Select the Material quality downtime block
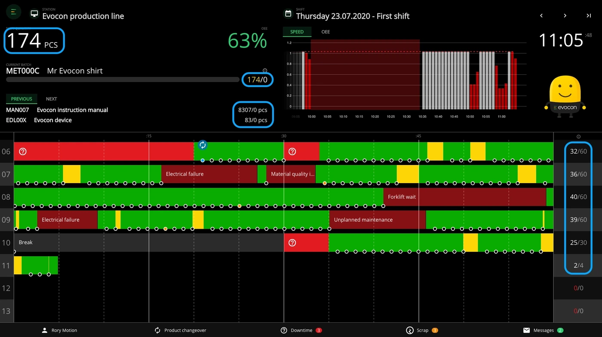This screenshot has height=337, width=602. click(291, 174)
